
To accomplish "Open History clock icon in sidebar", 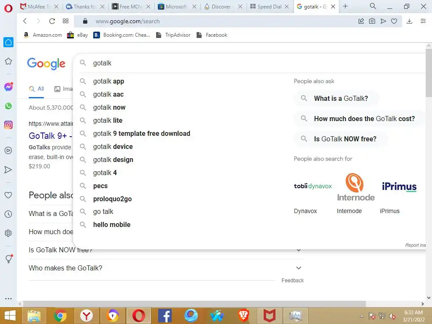I will coord(8,214).
